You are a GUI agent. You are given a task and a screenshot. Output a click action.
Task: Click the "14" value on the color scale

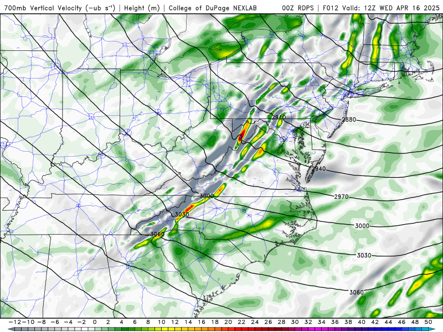[188, 322]
